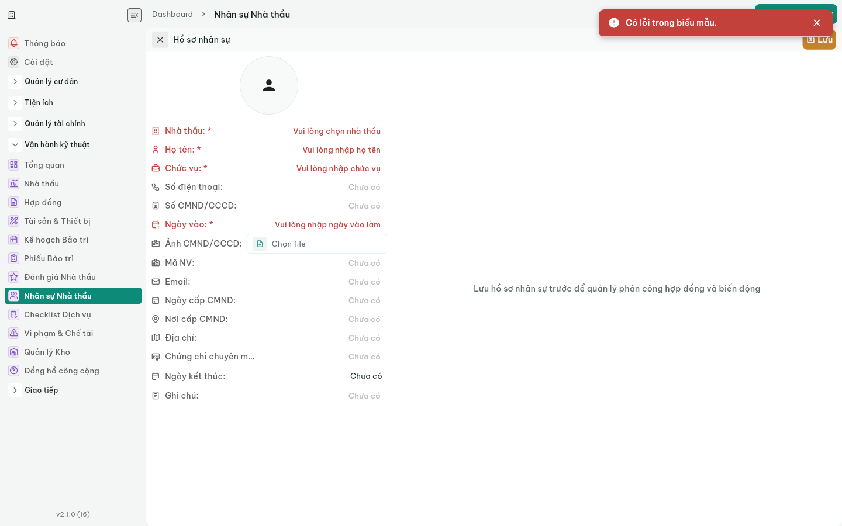Click Chọn file for Ảnh CMND/CCCD
The height and width of the screenshot is (526, 842).
point(317,244)
